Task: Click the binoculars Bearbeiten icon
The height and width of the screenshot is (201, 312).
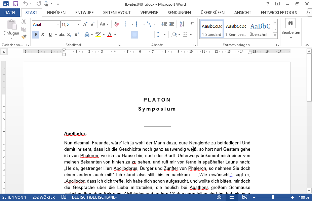Action: pos(290,23)
